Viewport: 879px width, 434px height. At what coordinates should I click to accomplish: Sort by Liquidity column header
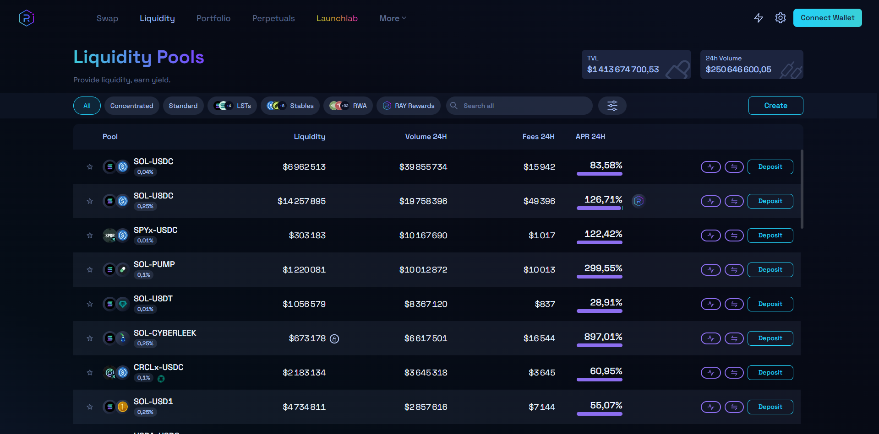[x=310, y=137]
